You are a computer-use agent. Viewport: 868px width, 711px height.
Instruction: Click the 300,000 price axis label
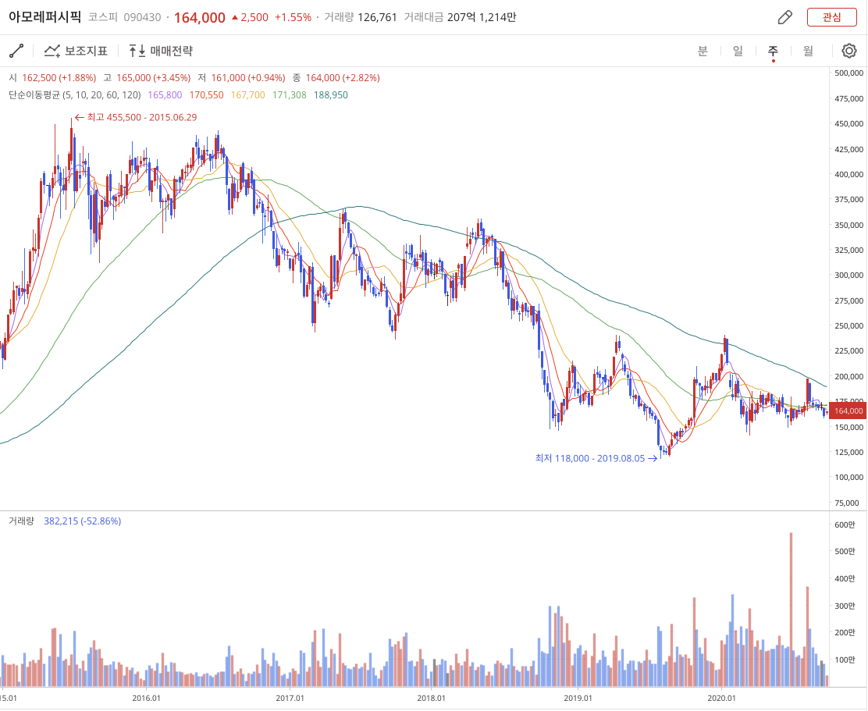pyautogui.click(x=848, y=275)
